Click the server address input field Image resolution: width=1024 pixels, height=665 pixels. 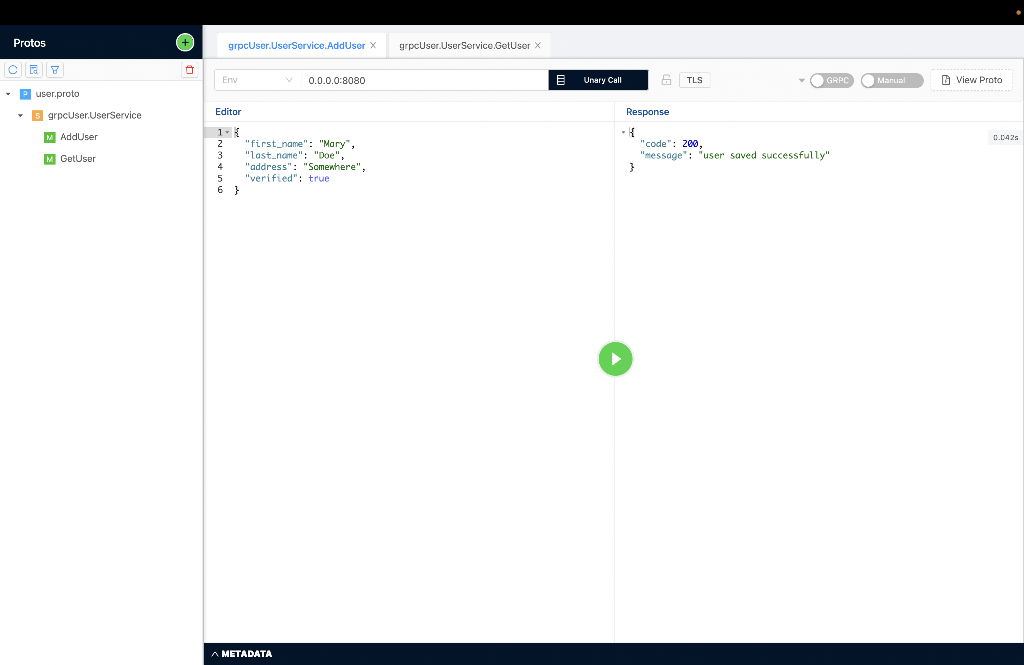coord(424,80)
